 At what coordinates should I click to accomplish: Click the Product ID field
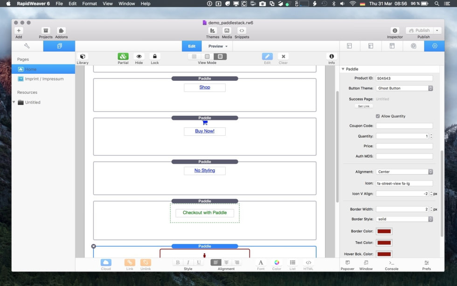click(x=404, y=78)
